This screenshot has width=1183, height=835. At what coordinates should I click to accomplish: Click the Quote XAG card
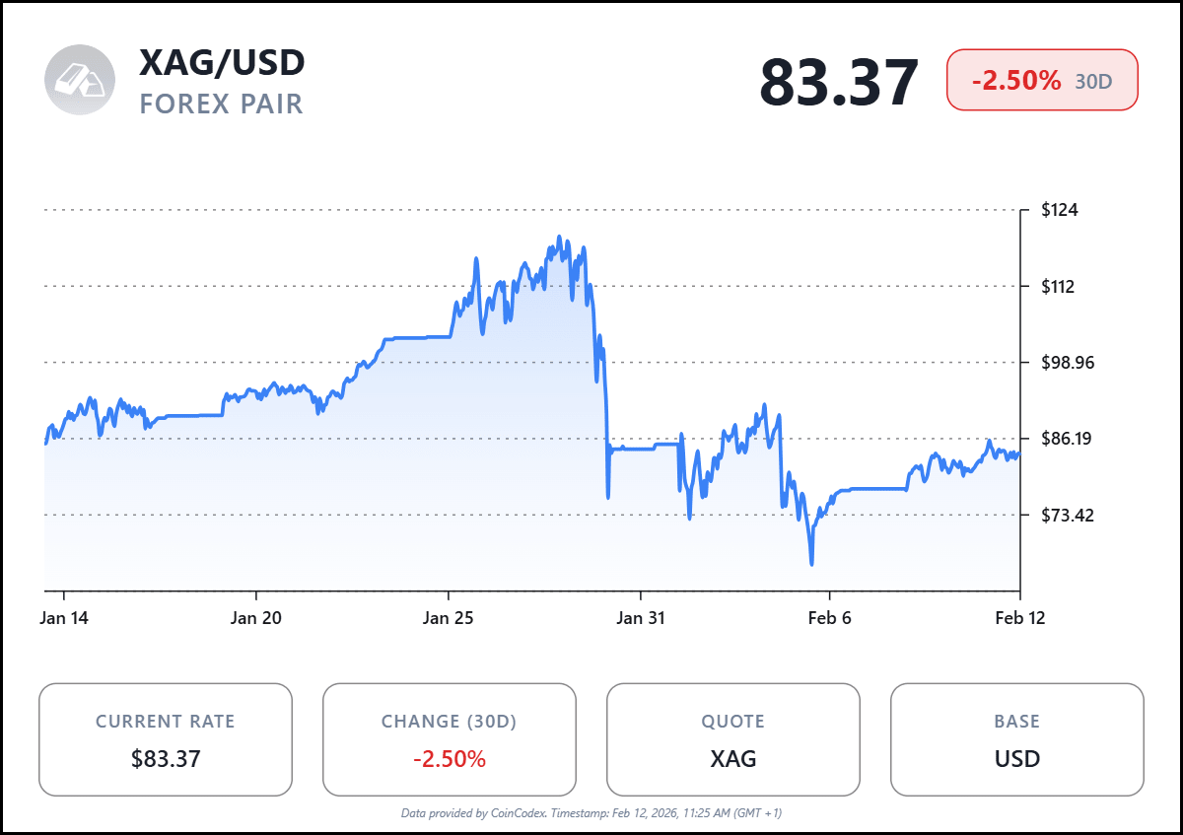click(x=733, y=739)
